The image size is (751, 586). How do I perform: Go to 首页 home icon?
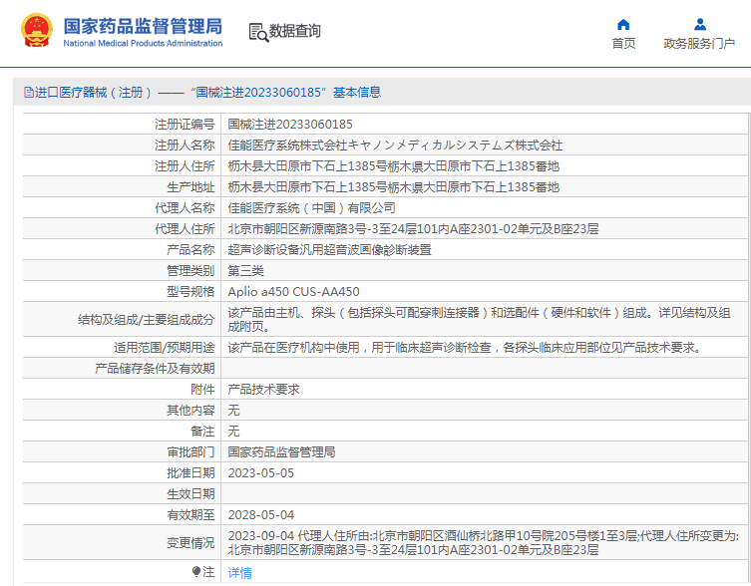(623, 24)
